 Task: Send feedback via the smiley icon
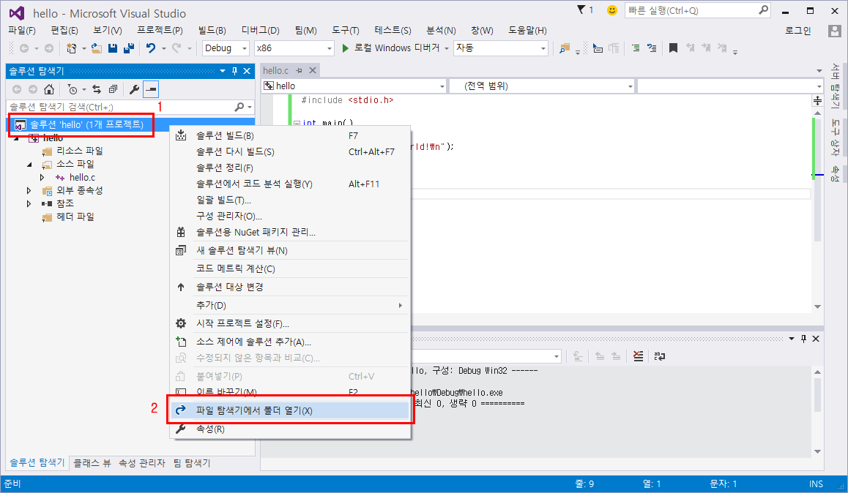click(x=611, y=10)
